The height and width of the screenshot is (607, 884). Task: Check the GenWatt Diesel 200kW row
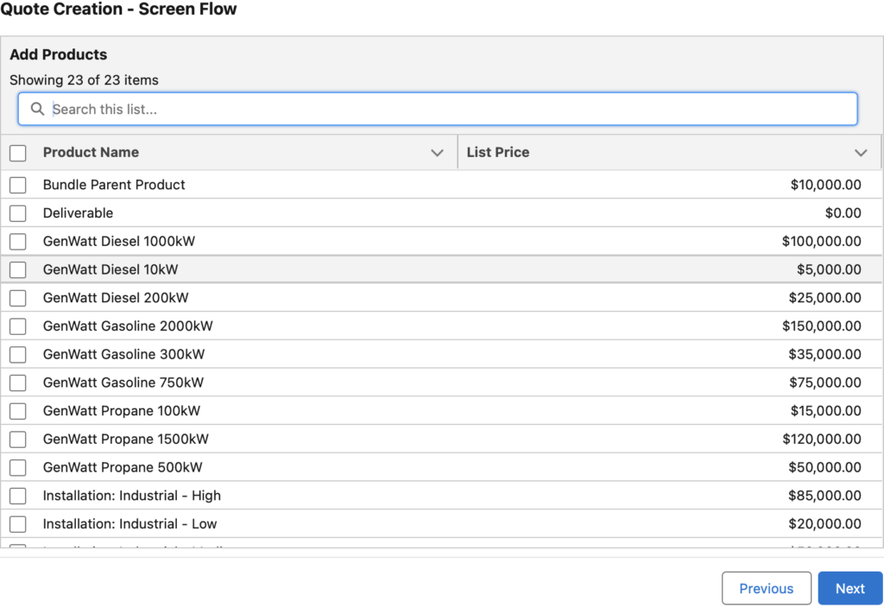tap(17, 297)
